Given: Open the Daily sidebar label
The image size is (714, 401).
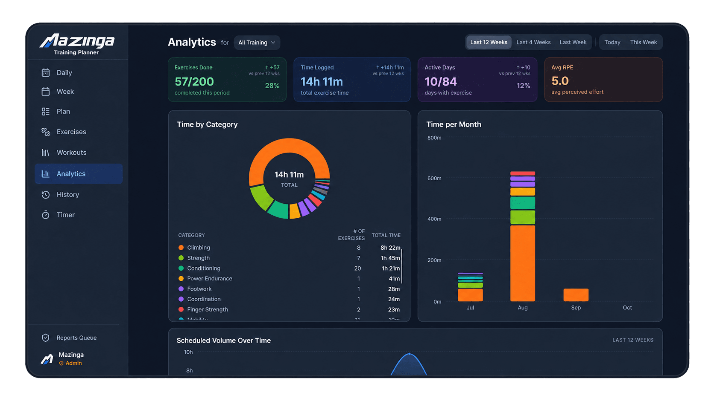Looking at the screenshot, I should 64,73.
